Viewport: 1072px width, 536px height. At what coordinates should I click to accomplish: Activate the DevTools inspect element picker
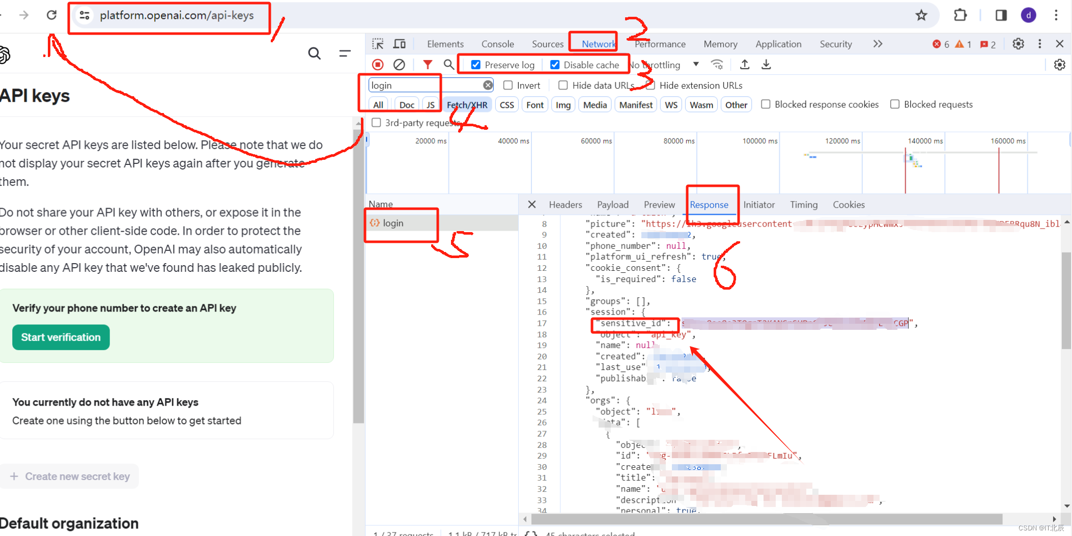pyautogui.click(x=378, y=44)
